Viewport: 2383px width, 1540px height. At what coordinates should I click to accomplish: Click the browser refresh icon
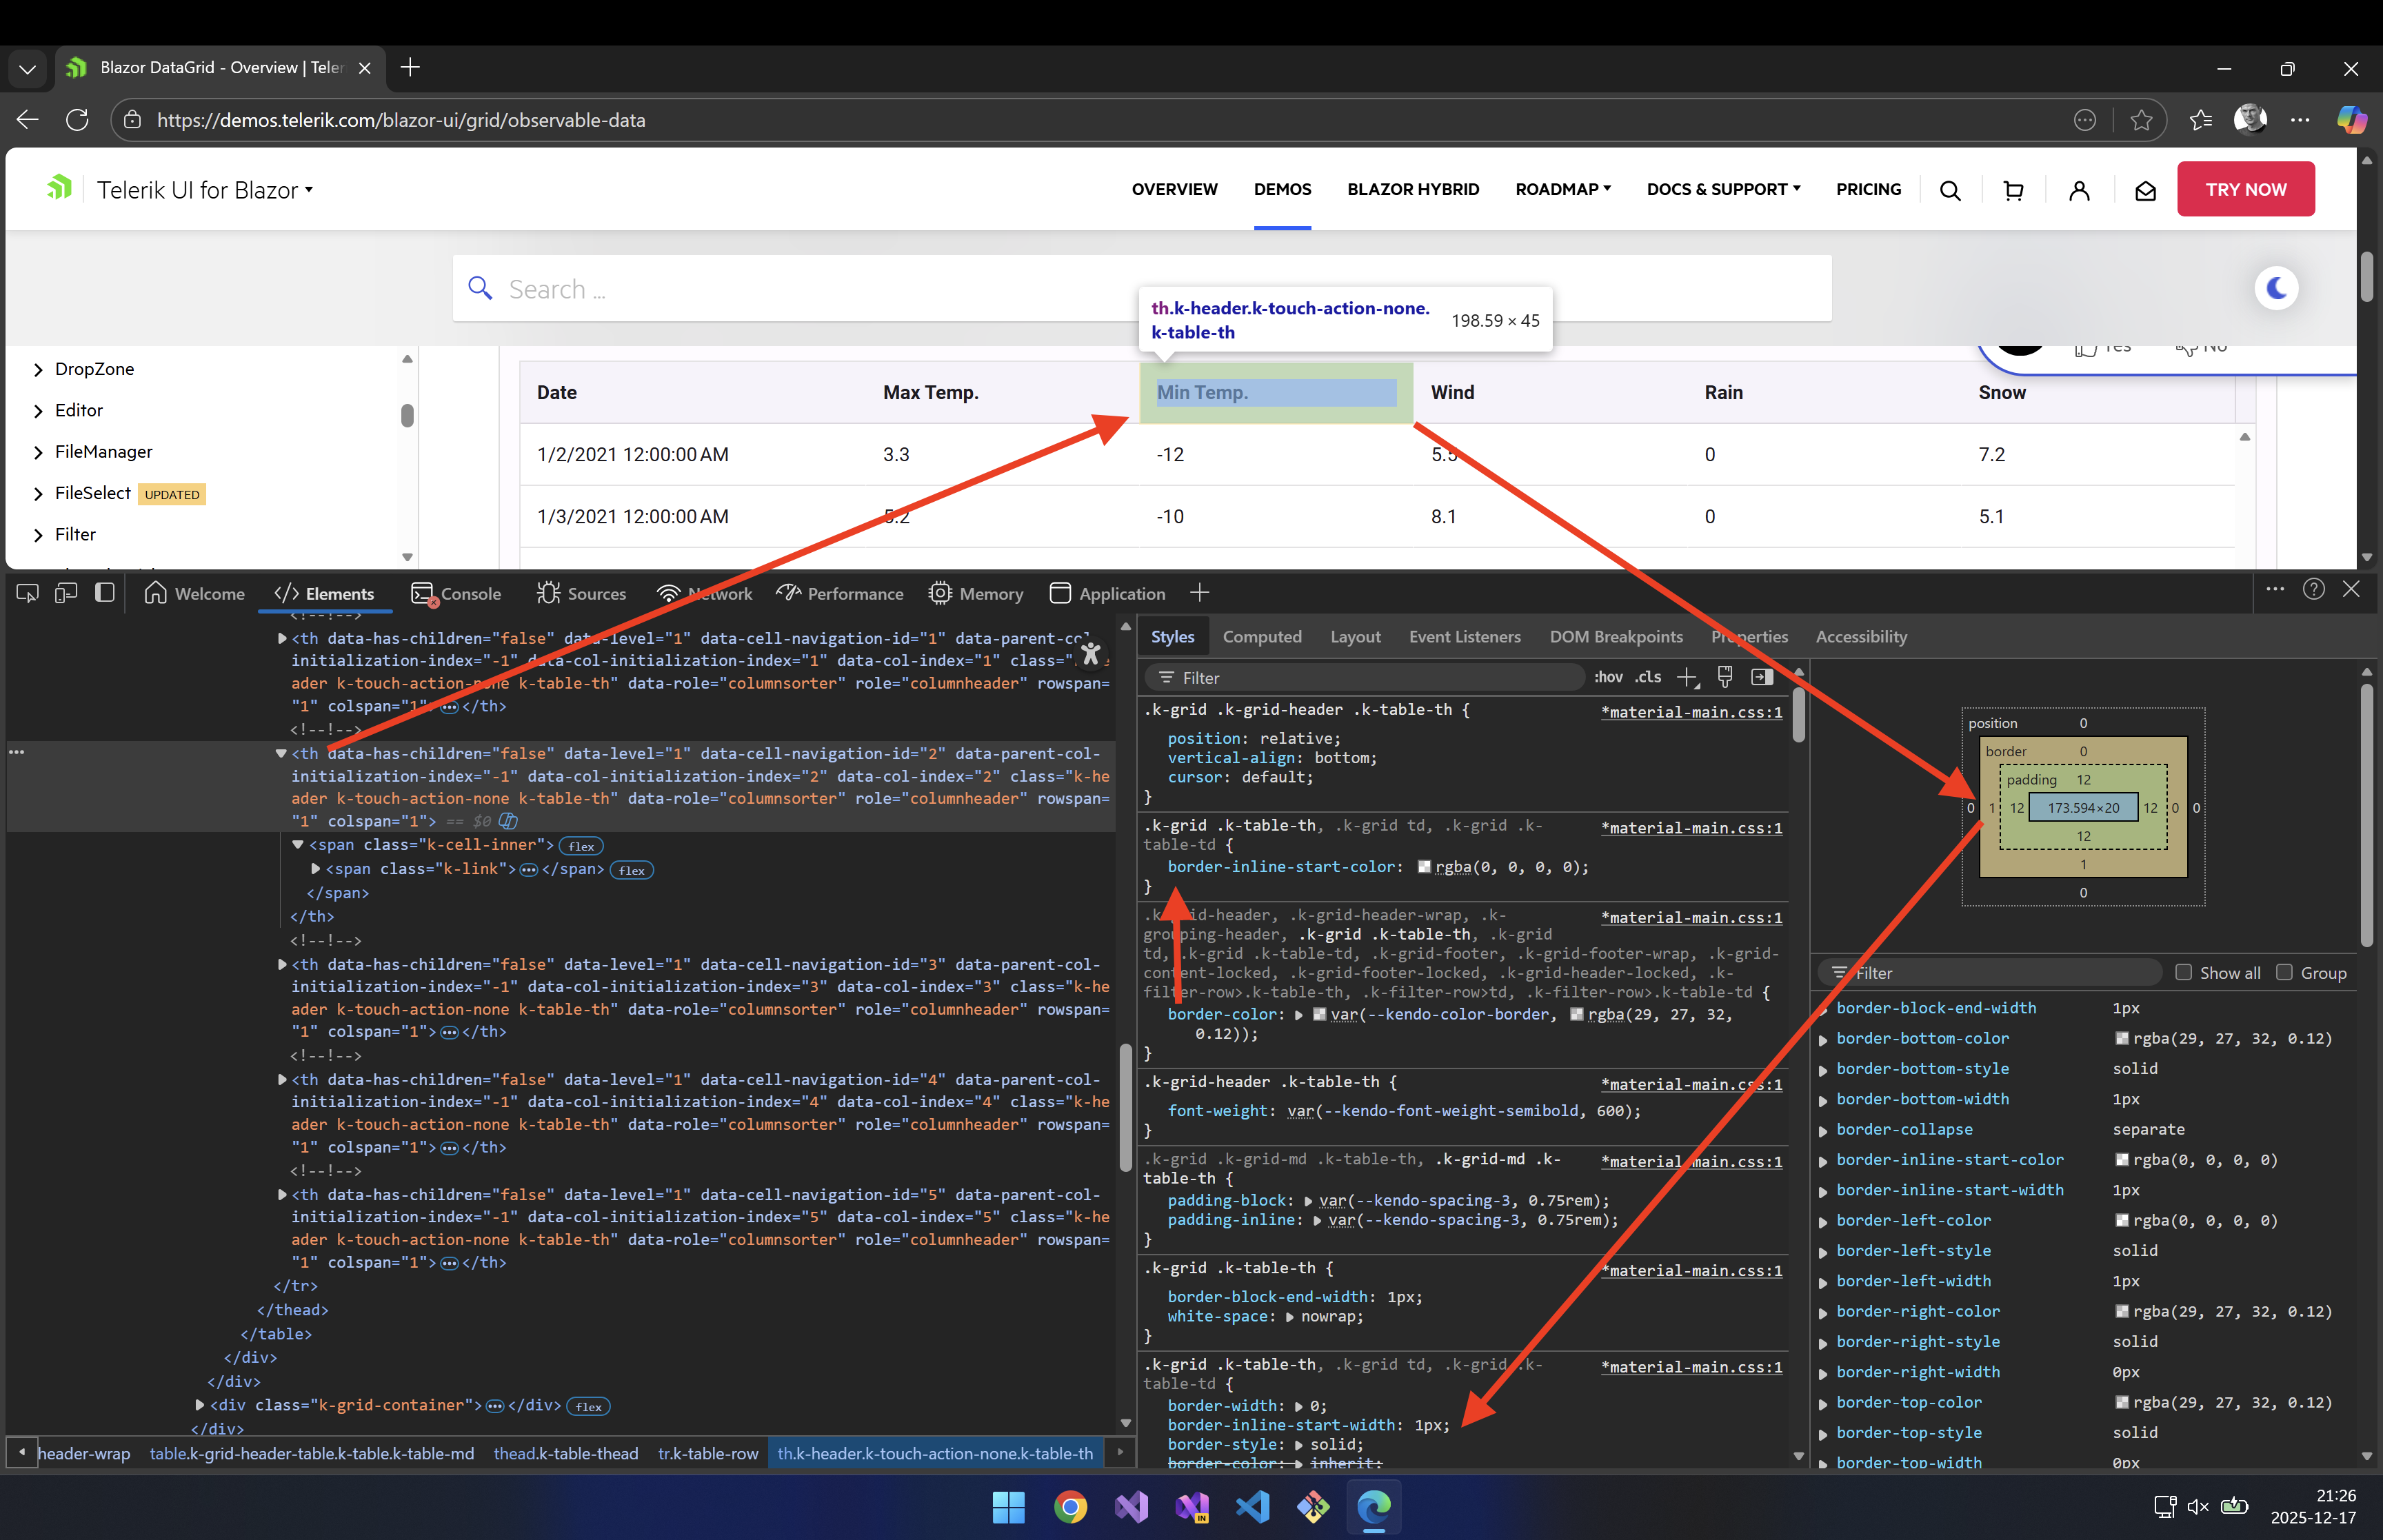77,120
